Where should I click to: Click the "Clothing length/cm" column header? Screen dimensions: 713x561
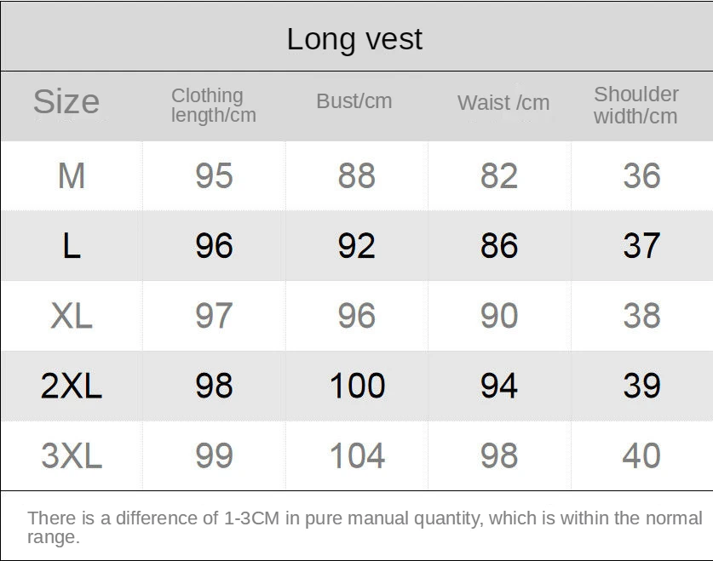tap(213, 106)
